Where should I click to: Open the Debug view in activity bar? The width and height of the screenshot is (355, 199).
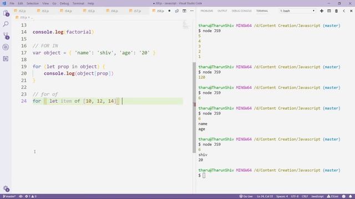pyautogui.click(x=6, y=47)
